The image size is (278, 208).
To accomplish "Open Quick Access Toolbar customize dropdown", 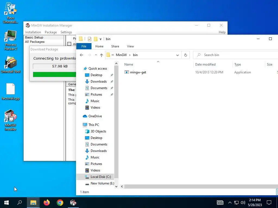I will point(100,39).
